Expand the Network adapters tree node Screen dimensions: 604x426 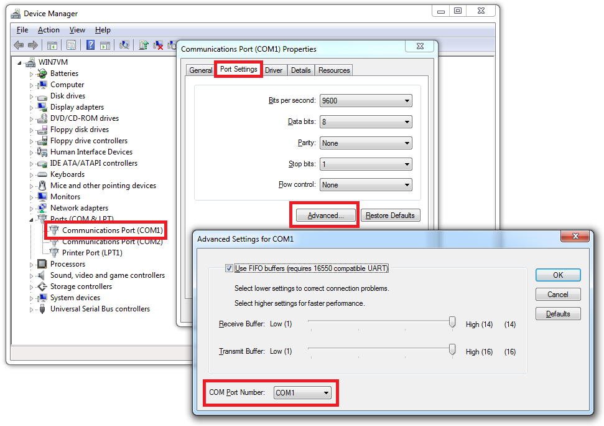31,208
